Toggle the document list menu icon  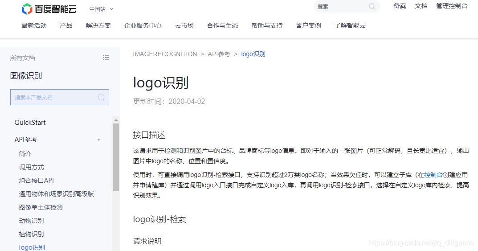click(x=106, y=58)
